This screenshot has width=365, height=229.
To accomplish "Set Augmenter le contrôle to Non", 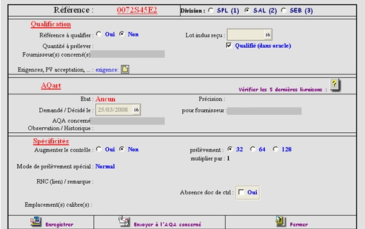I will (x=122, y=149).
